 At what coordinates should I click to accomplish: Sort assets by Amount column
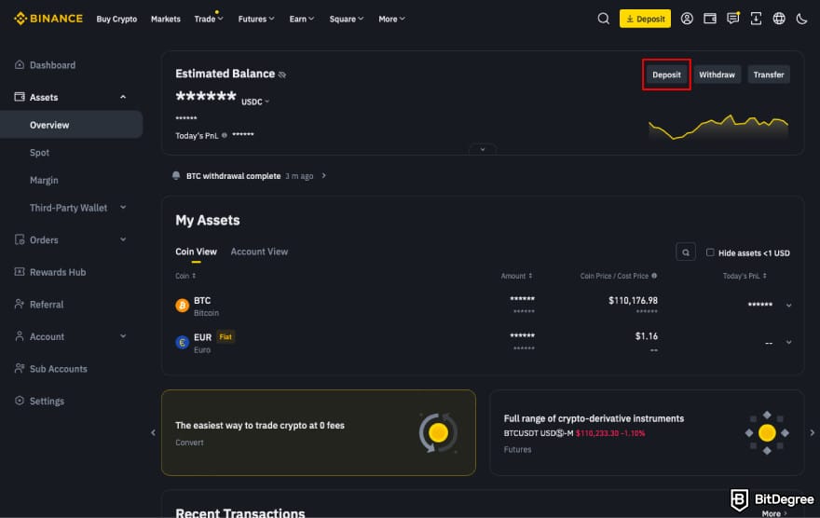point(516,276)
